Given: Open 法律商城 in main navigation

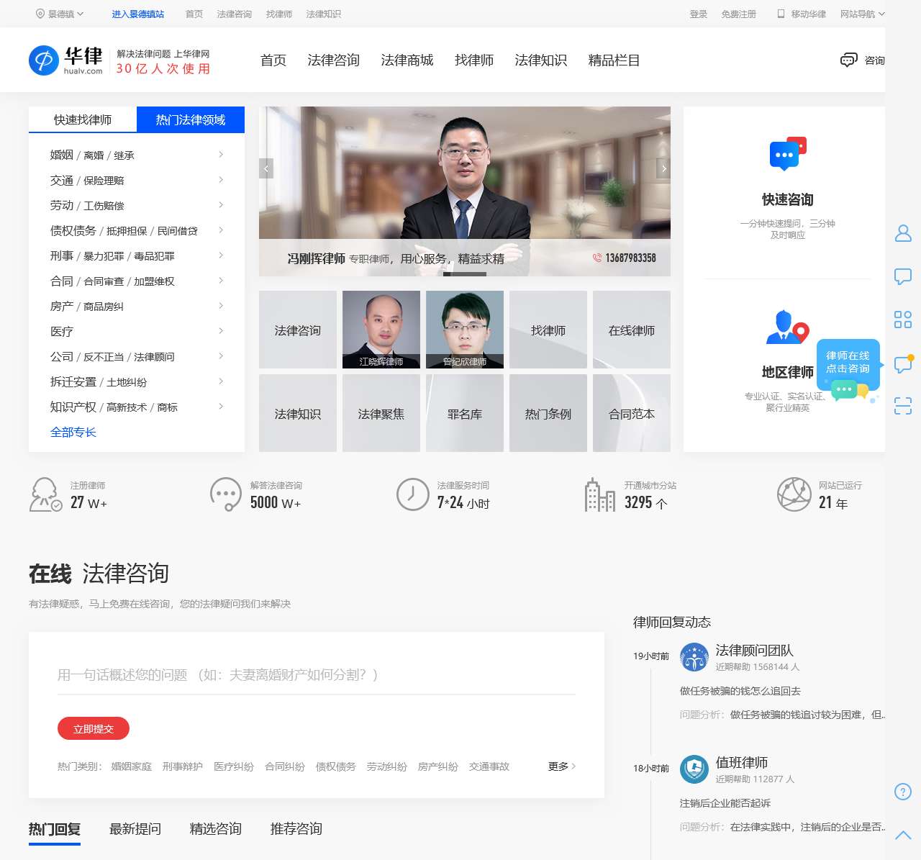Looking at the screenshot, I should (x=407, y=60).
